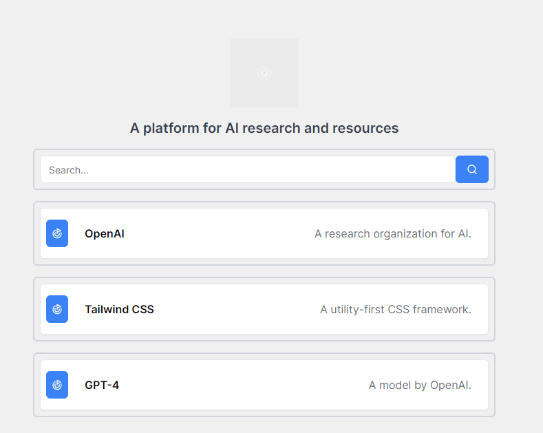Click the small icon inside the logo placeholder
Image resolution: width=543 pixels, height=433 pixels.
pos(264,73)
